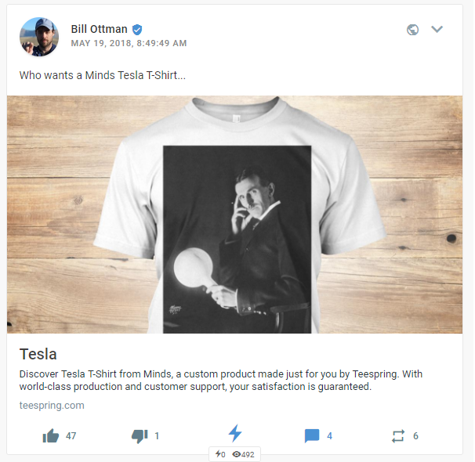Screen dimensions: 475x462
Task: Click the 6 reminds count
Action: pos(415,436)
